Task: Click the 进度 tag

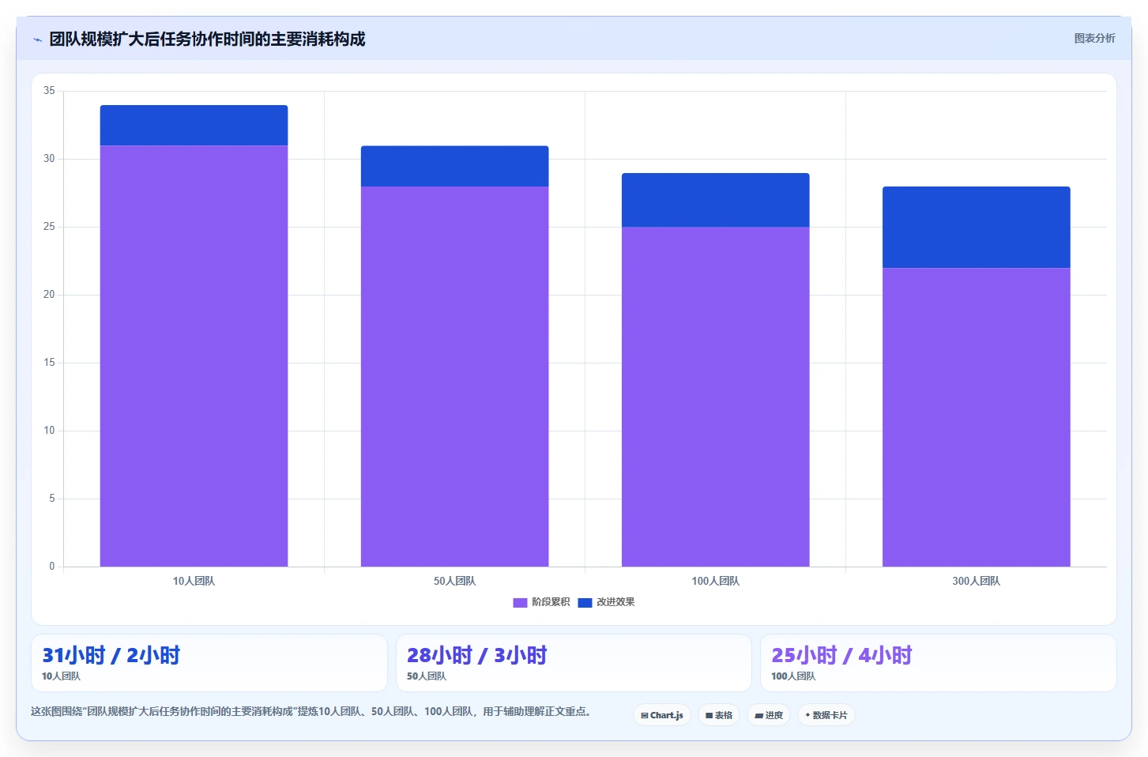Action: point(769,715)
